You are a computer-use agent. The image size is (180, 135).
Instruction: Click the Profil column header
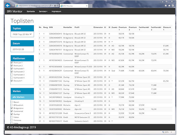pos(77,27)
